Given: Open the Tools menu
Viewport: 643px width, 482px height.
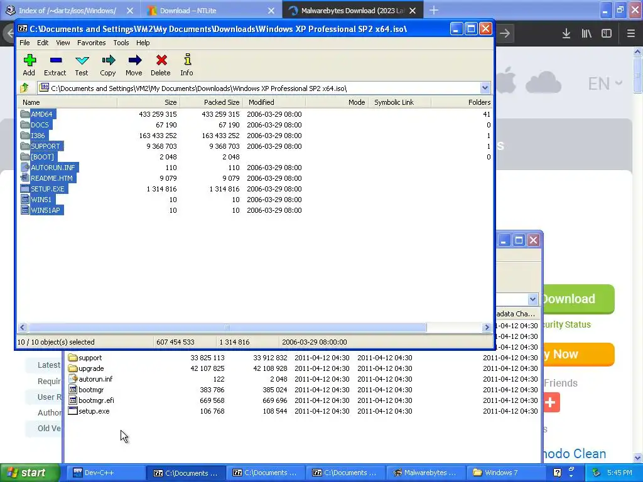Looking at the screenshot, I should (121, 43).
